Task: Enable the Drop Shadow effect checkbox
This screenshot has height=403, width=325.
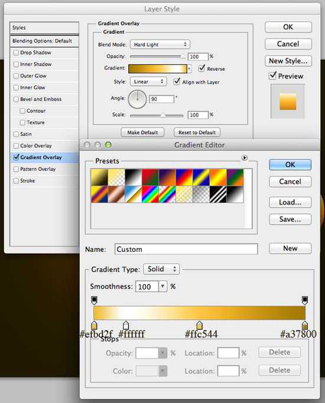Action: point(16,53)
